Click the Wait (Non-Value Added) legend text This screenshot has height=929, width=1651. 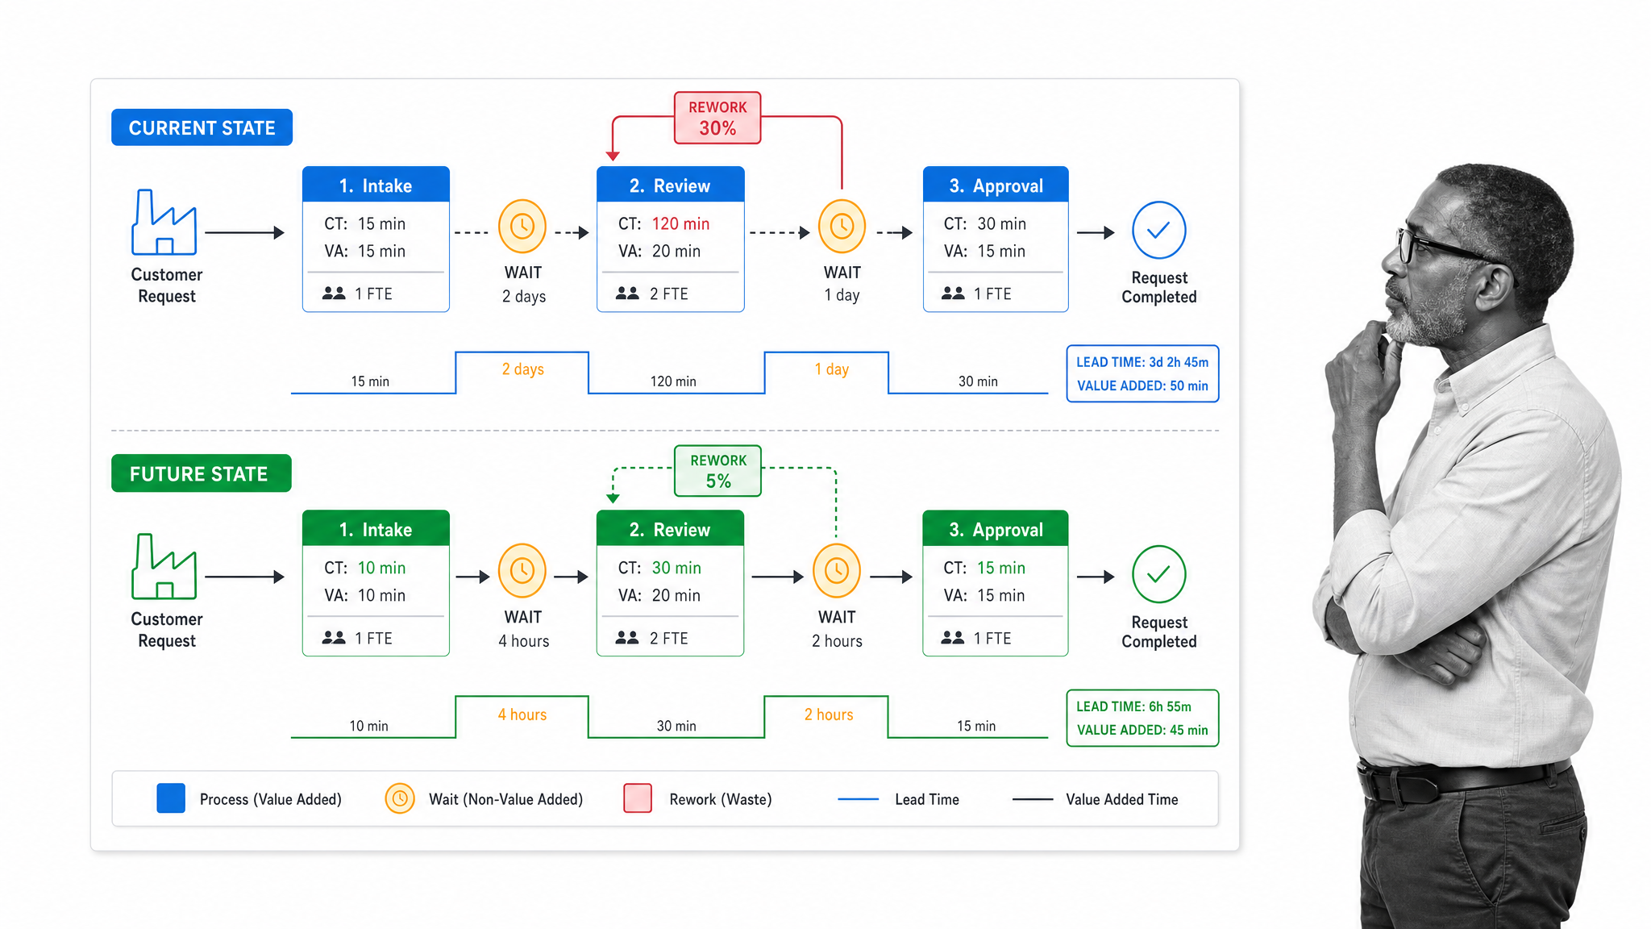click(x=505, y=799)
